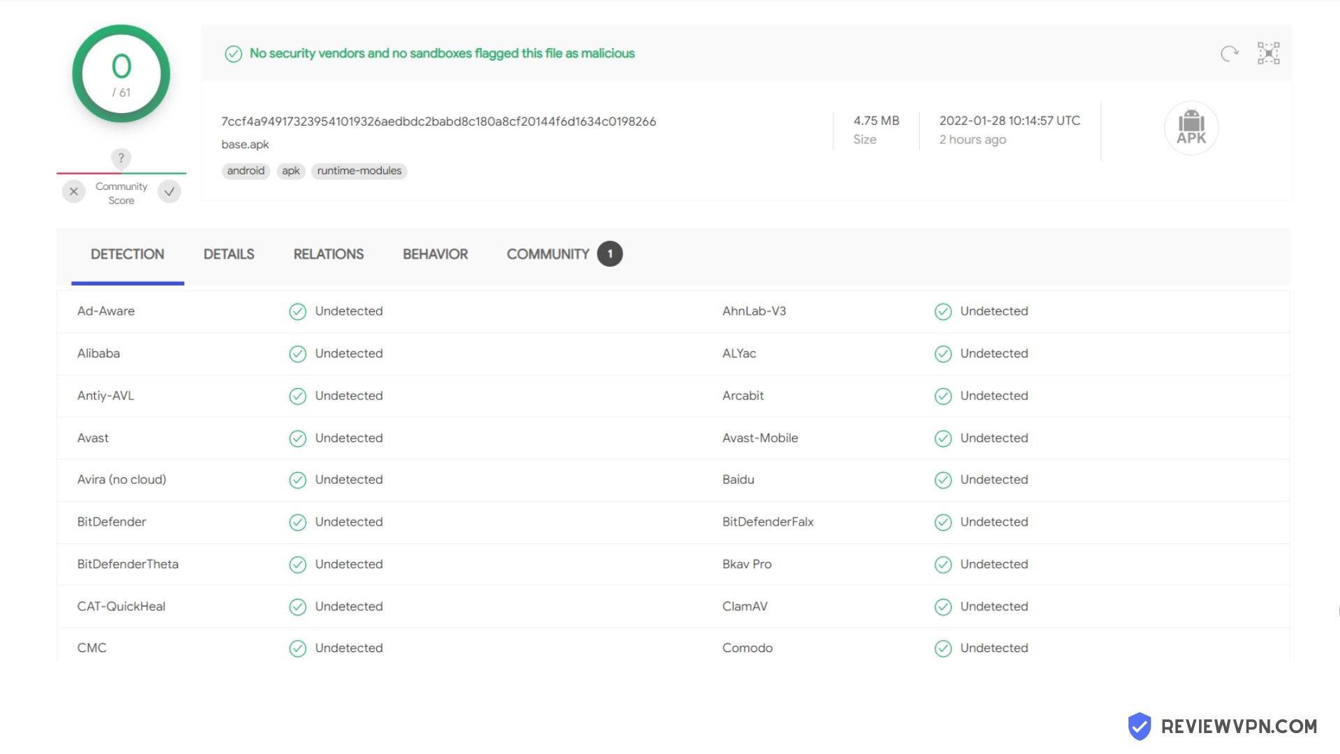Click the 4.75 MB size value
This screenshot has height=754, width=1340.
coord(876,121)
